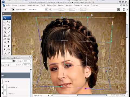130x97 pixels.
Task: Select the Lasso tool
Action: tap(5, 25)
